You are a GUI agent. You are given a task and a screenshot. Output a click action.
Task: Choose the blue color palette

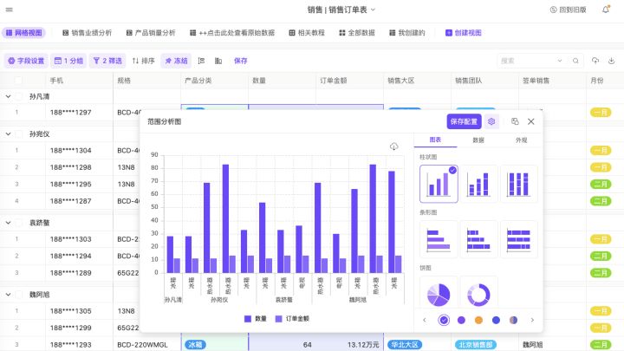(496, 320)
